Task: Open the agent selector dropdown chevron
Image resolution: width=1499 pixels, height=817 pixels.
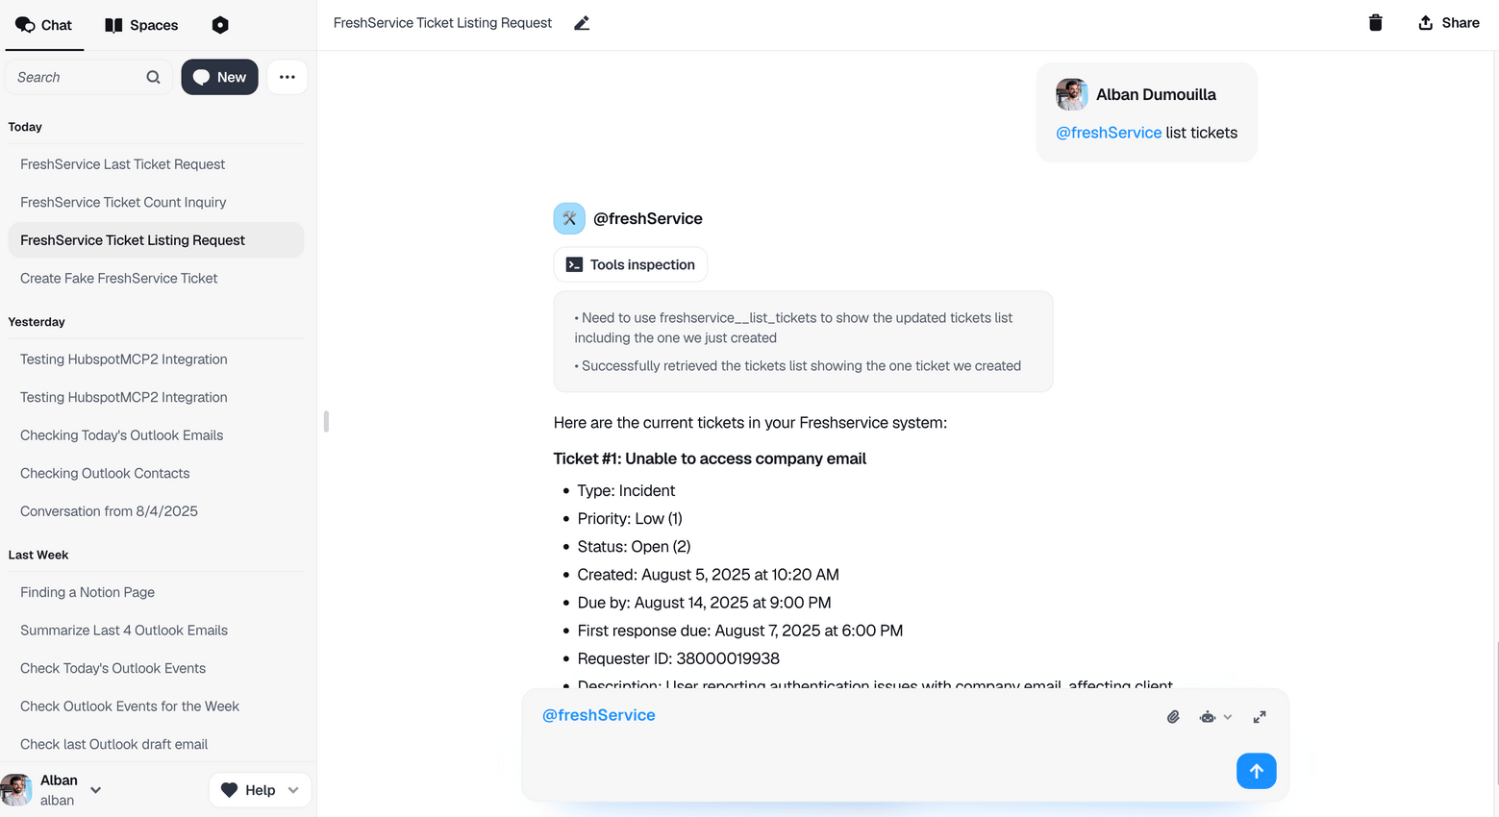Action: click(1228, 717)
